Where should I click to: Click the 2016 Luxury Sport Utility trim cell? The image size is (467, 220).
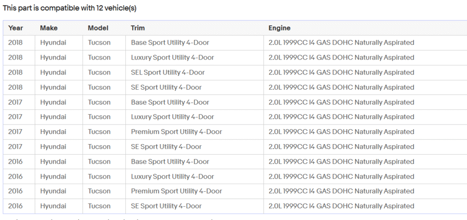[172, 176]
